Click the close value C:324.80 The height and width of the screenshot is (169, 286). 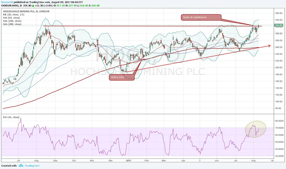point(94,6)
